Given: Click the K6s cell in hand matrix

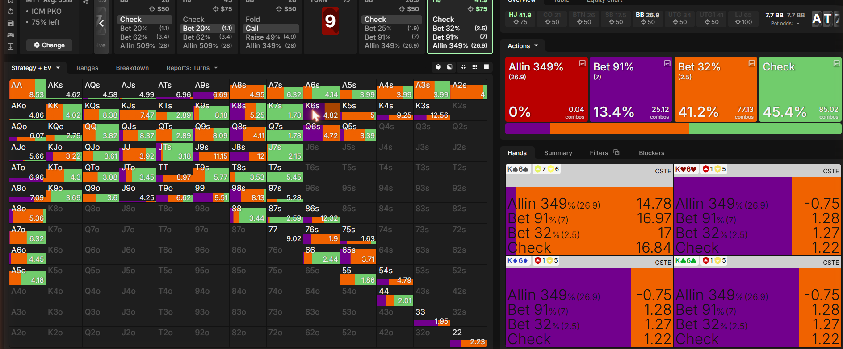Looking at the screenshot, I should pyautogui.click(x=321, y=110).
